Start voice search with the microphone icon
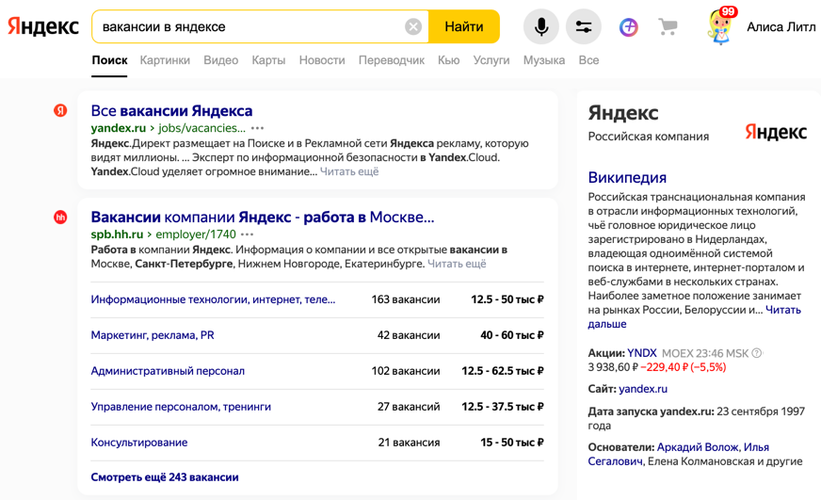 (x=540, y=27)
